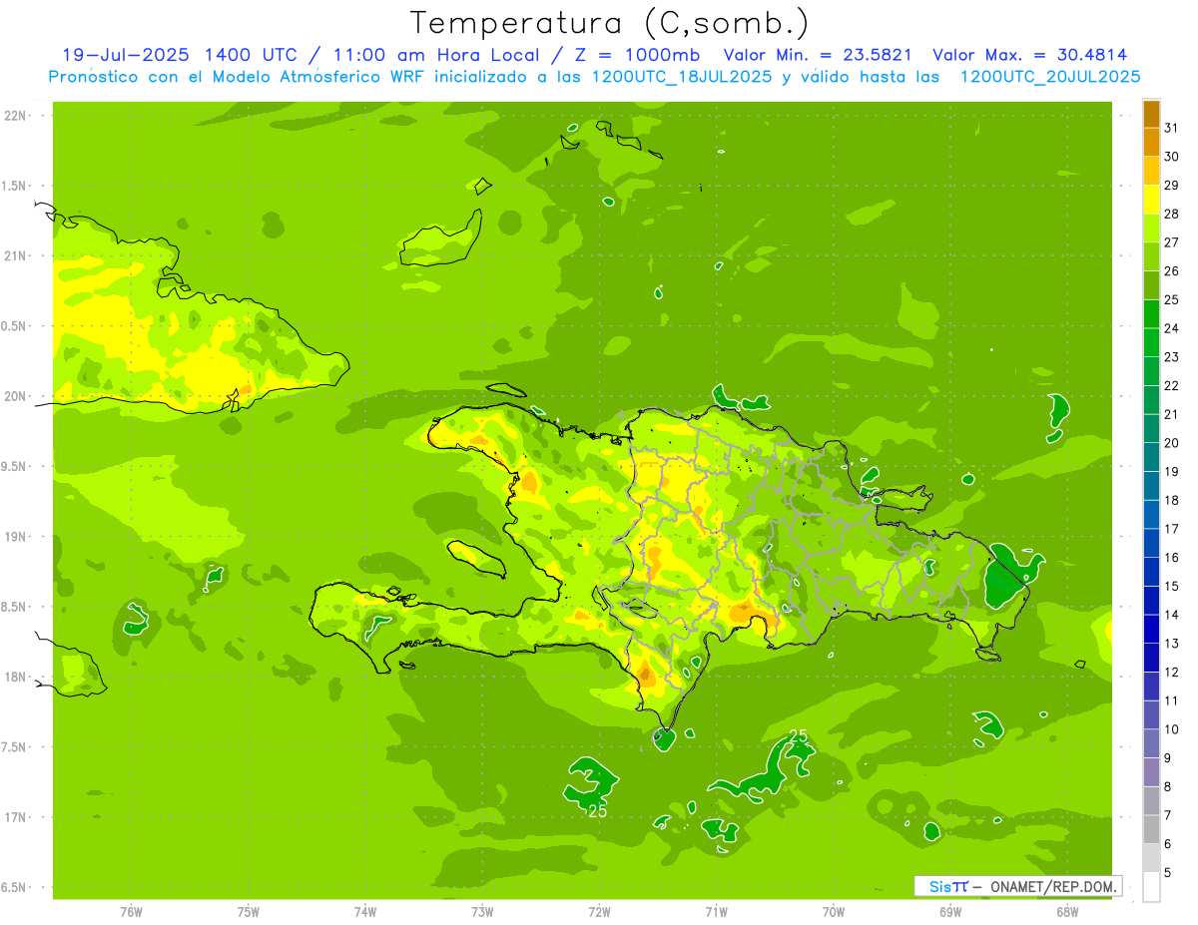Image resolution: width=1198 pixels, height=925 pixels.
Task: Click the "11:00 am Hora Local" text
Action: point(434,55)
